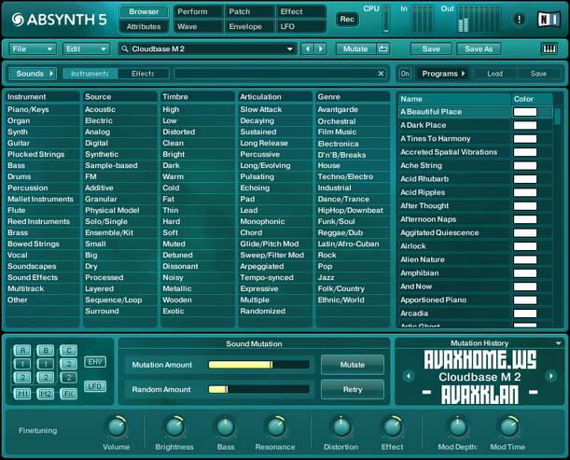This screenshot has height=460, width=570.
Task: Open the File dropdown menu
Action: click(32, 49)
